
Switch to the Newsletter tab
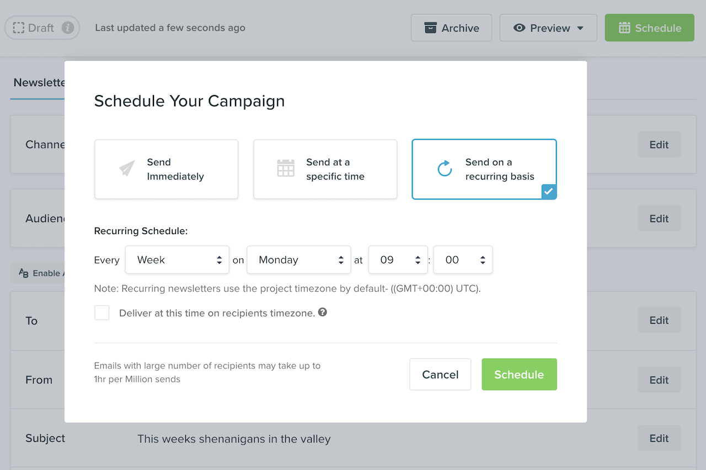[x=39, y=83]
